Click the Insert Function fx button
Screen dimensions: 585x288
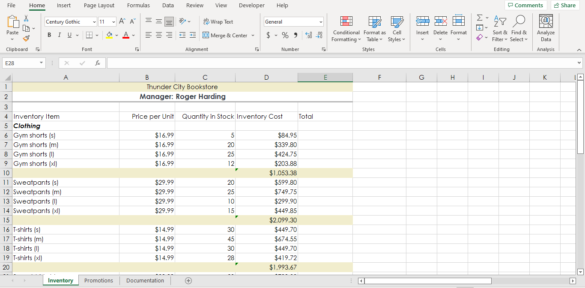(98, 63)
